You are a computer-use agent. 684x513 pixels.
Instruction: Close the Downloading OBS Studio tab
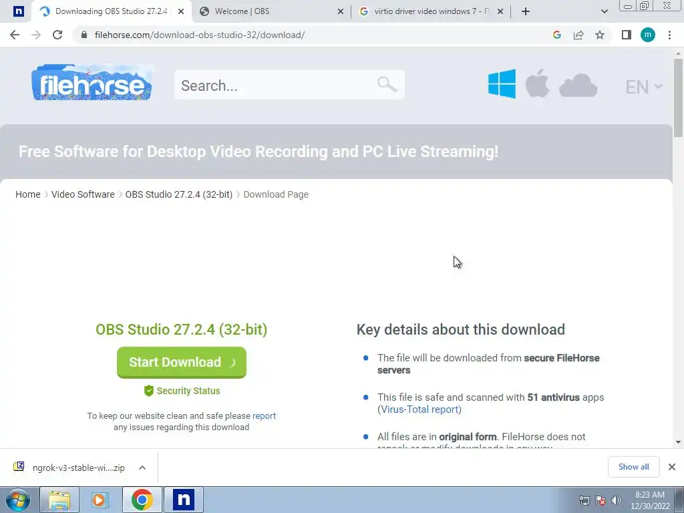pyautogui.click(x=181, y=11)
